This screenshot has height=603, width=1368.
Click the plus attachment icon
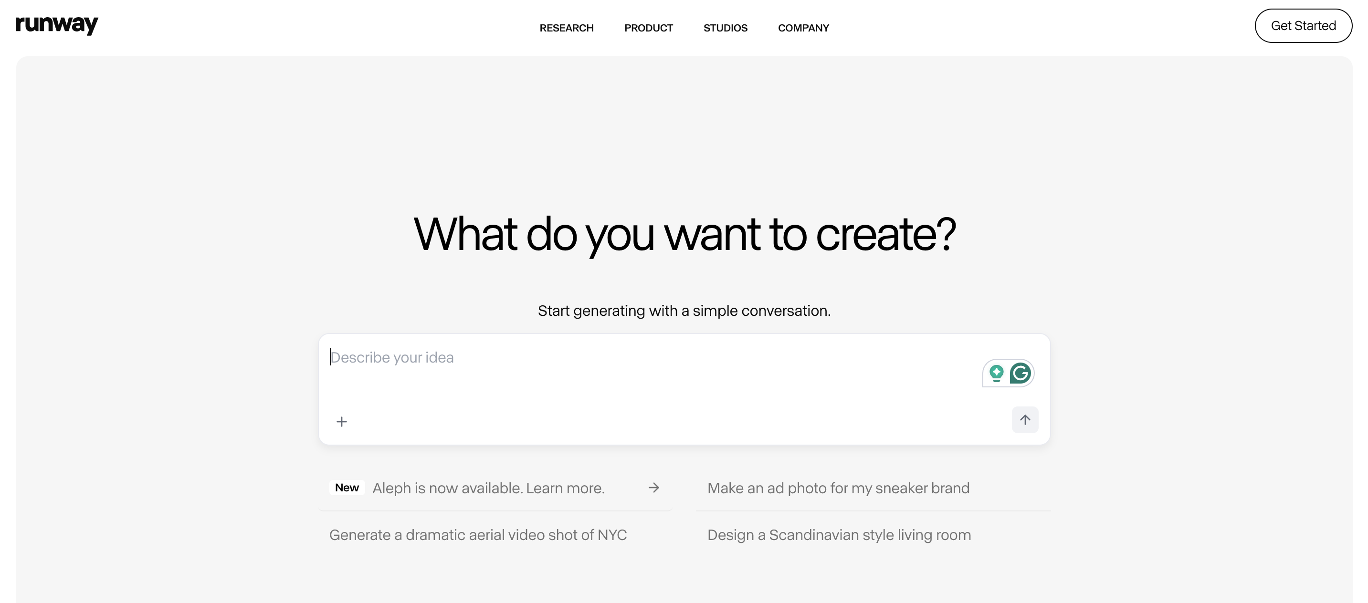[x=341, y=421]
